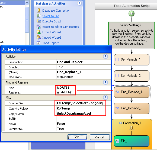Change the Move value False

coord(84,124)
